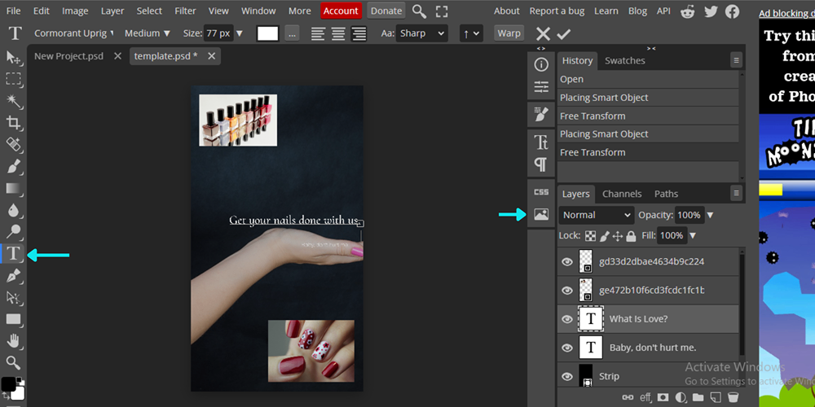The height and width of the screenshot is (407, 815).
Task: Open the Character panel icon
Action: (x=541, y=142)
